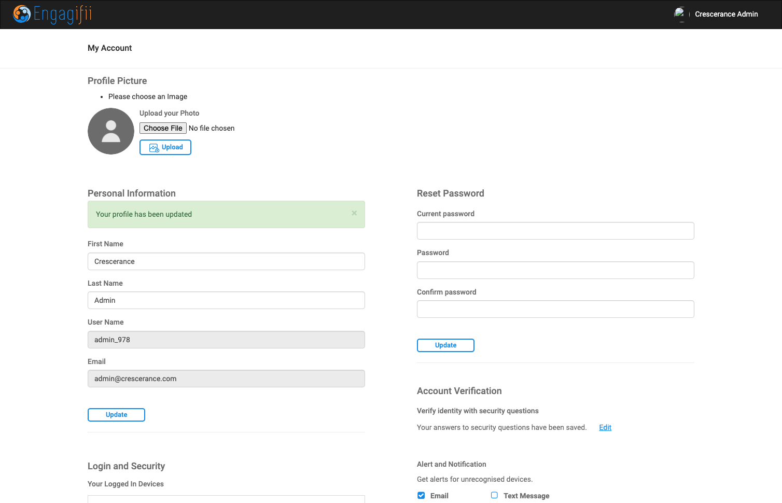Click the 'Please choose an Image' message
The width and height of the screenshot is (782, 503).
coord(148,96)
